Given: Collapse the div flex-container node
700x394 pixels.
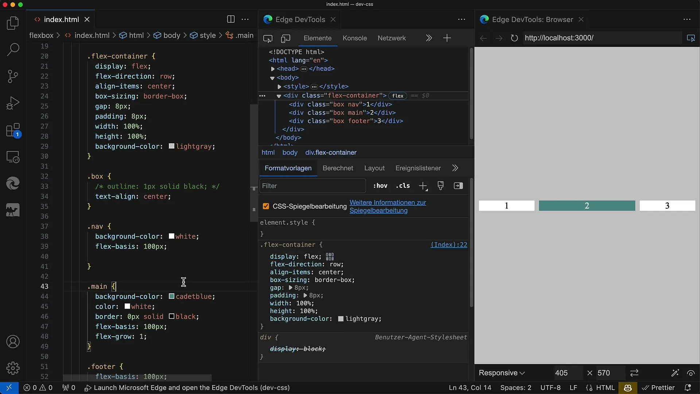Looking at the screenshot, I should click(x=279, y=96).
